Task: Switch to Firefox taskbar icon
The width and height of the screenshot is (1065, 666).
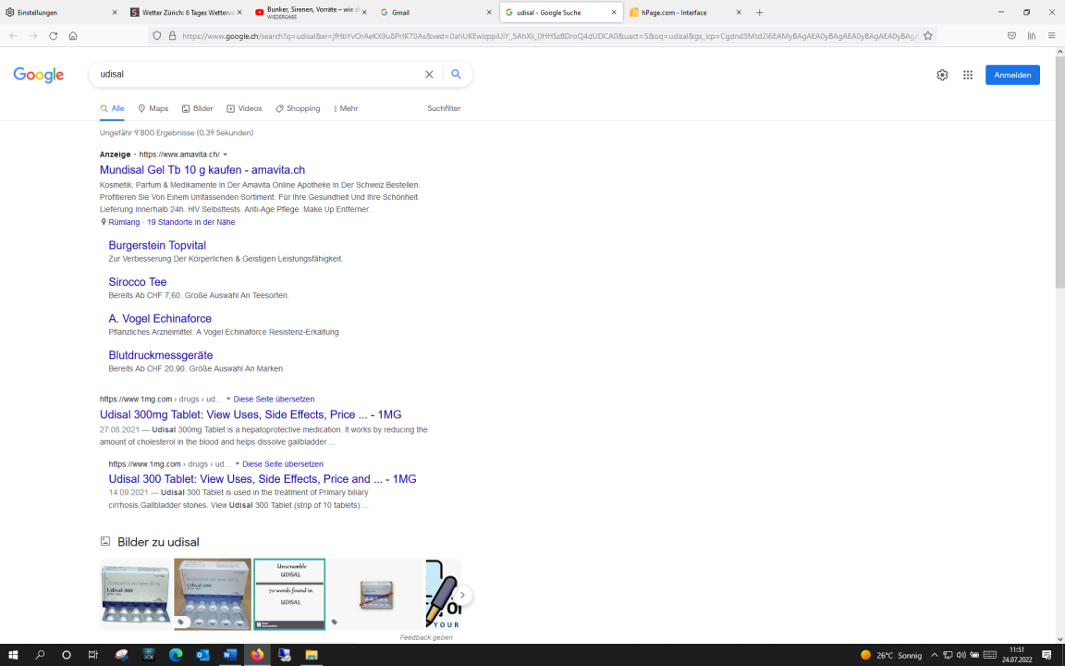Action: [x=257, y=655]
